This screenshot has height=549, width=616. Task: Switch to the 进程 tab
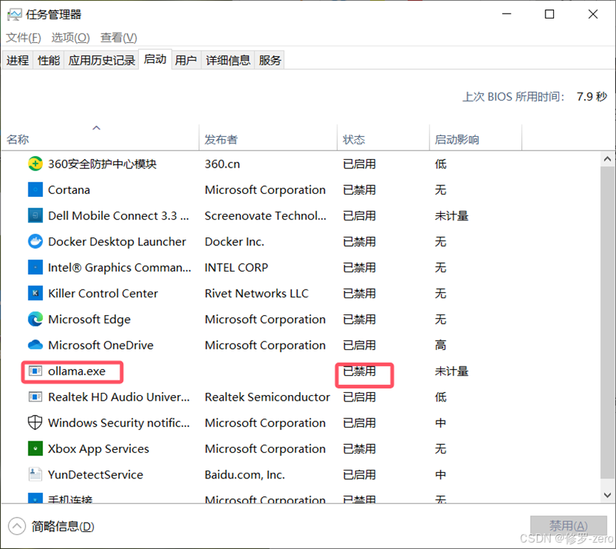point(17,60)
